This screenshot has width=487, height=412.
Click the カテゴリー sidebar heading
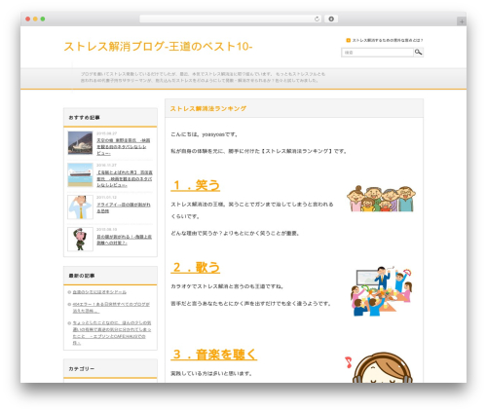(x=81, y=369)
